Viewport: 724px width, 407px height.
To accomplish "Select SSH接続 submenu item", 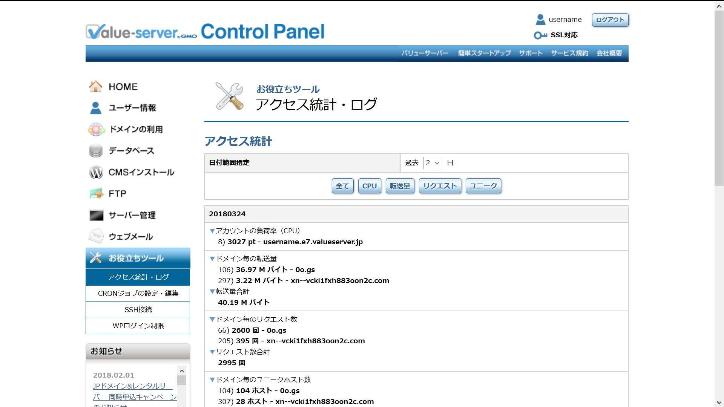I will (x=138, y=309).
